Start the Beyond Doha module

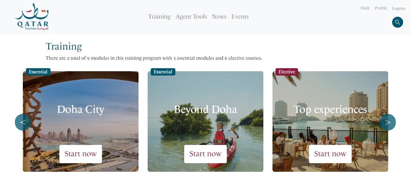[205, 154]
